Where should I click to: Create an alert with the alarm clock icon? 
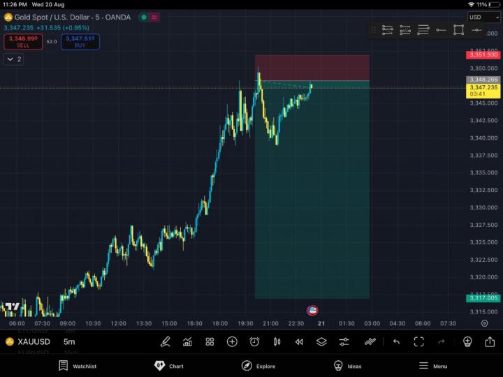pyautogui.click(x=254, y=341)
